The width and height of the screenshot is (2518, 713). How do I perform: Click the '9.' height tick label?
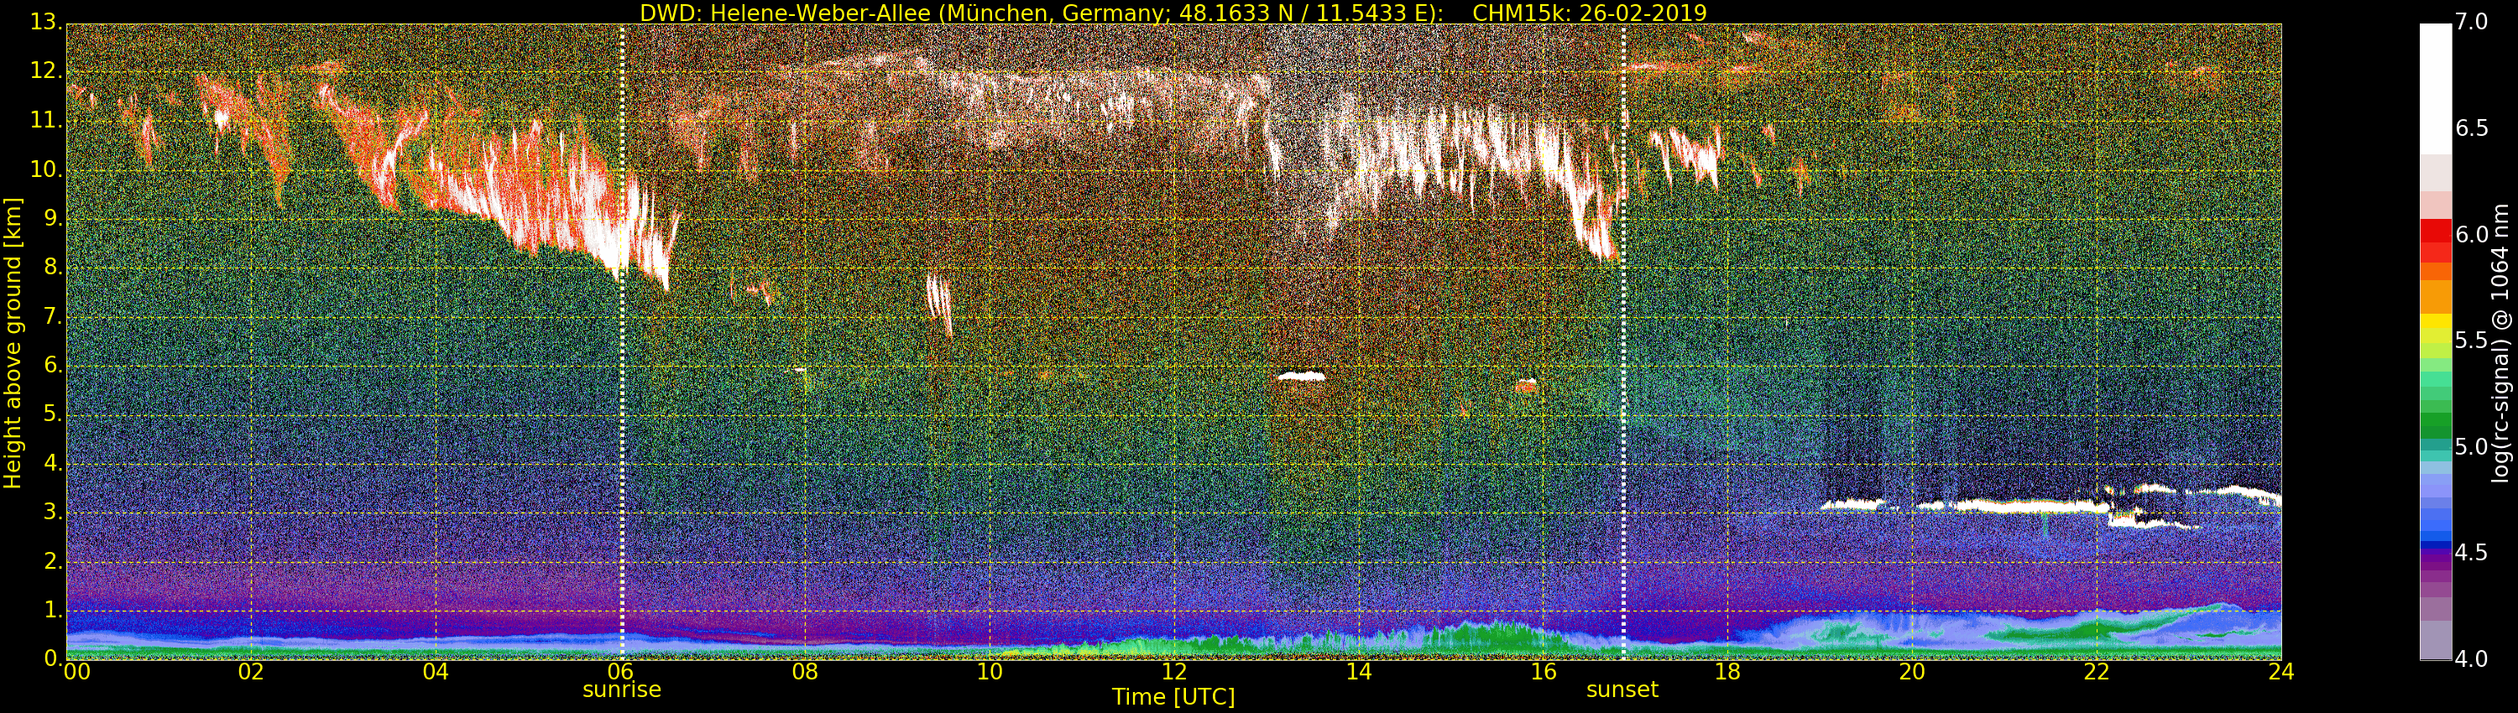pyautogui.click(x=53, y=219)
